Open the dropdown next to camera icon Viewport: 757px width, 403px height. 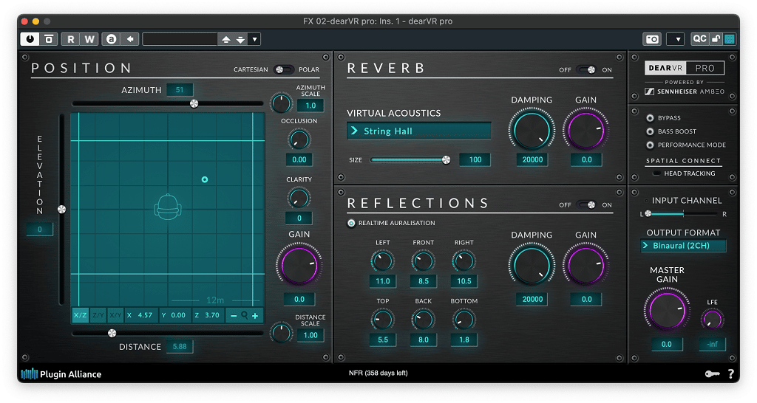click(x=676, y=40)
